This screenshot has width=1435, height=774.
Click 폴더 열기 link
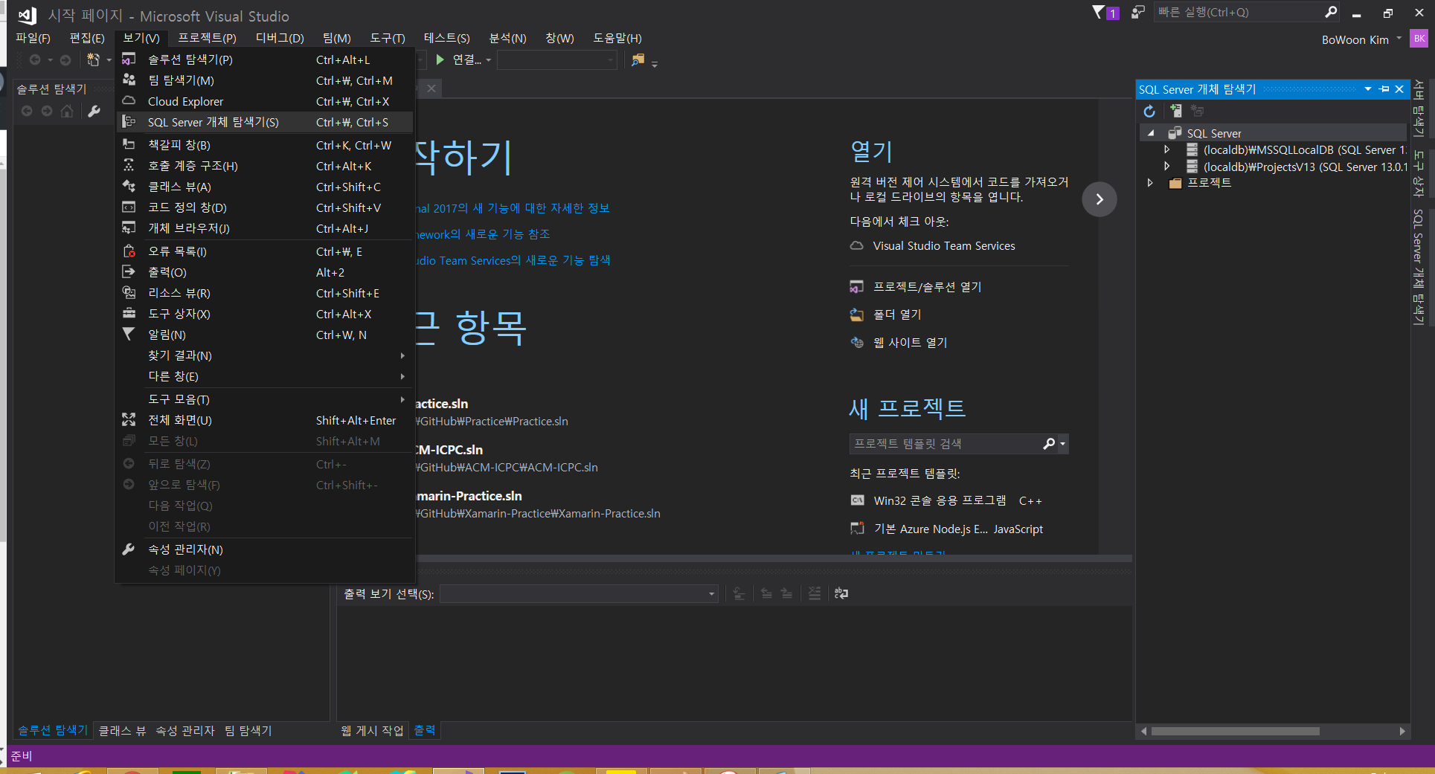pos(897,315)
